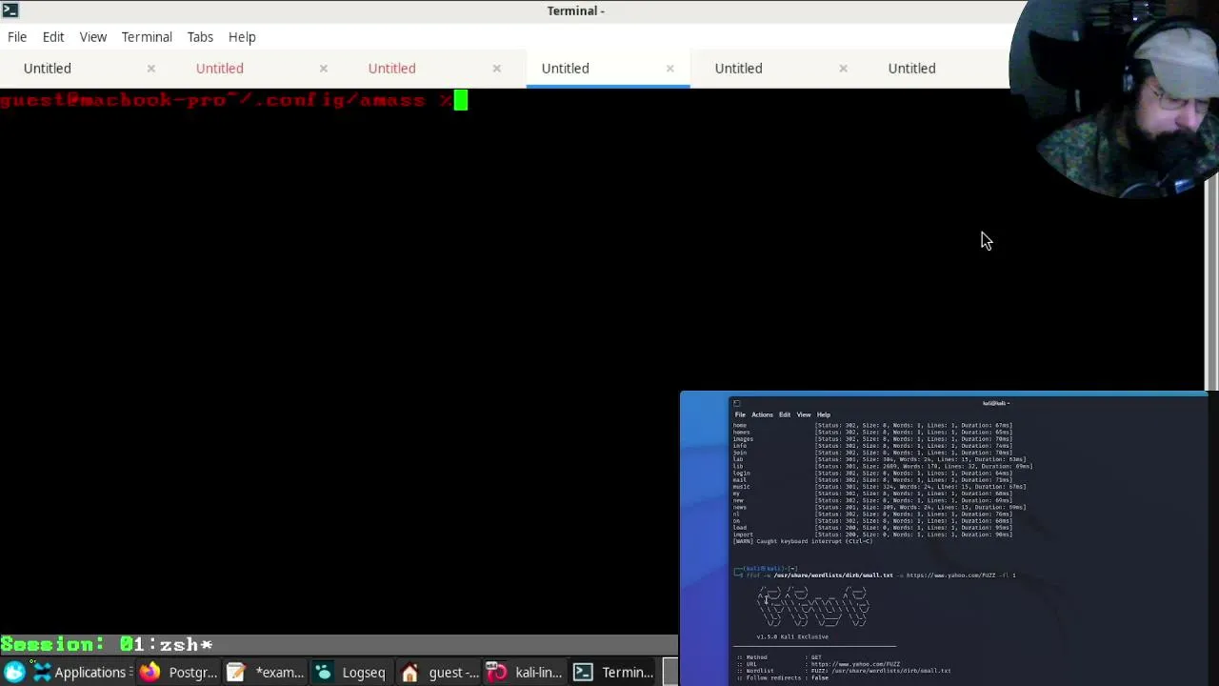This screenshot has width=1219, height=686.
Task: Switch to the last Untitled tab
Action: [911, 68]
